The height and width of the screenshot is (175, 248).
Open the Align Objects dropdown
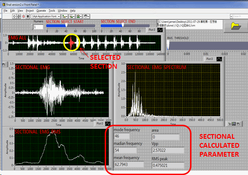click(65, 16)
